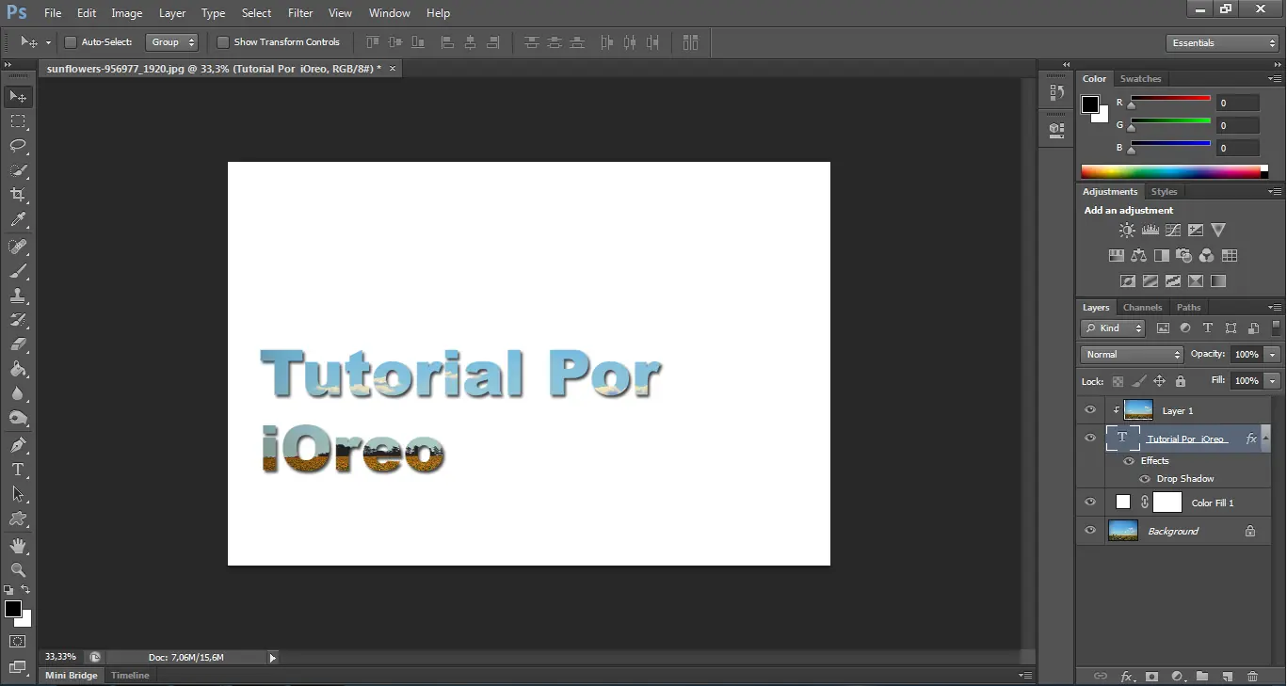Select the Crop tool
The width and height of the screenshot is (1287, 686).
[x=18, y=195]
